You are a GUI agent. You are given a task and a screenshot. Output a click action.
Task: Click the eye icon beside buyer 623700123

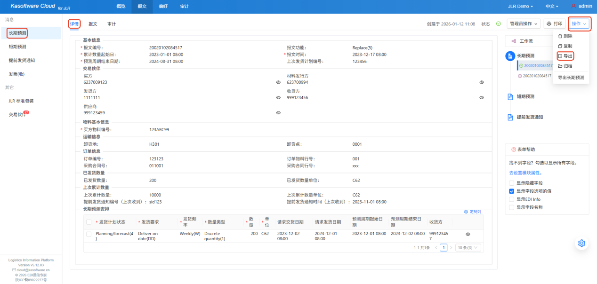tap(278, 82)
